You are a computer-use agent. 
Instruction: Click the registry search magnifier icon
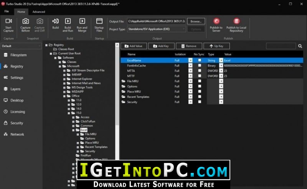point(300,46)
